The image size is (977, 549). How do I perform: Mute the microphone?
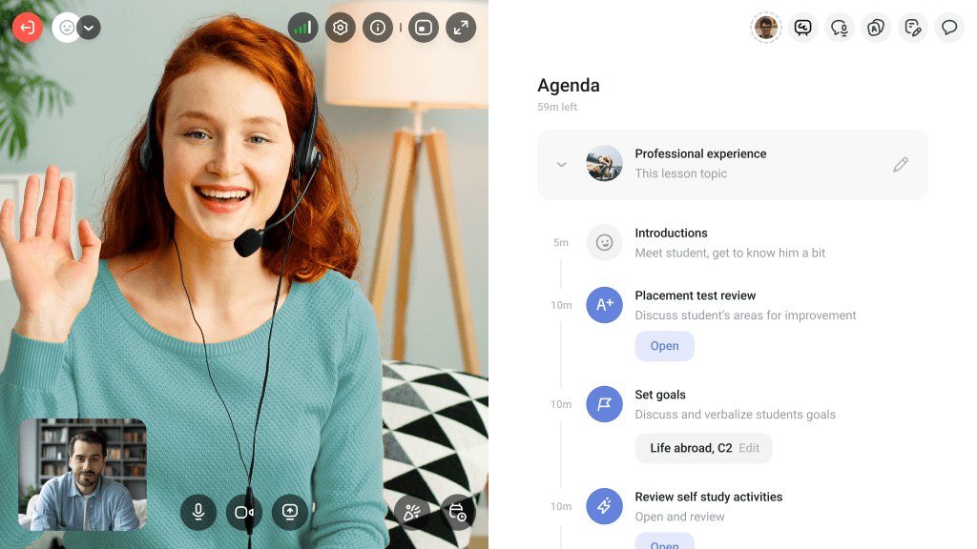[198, 512]
